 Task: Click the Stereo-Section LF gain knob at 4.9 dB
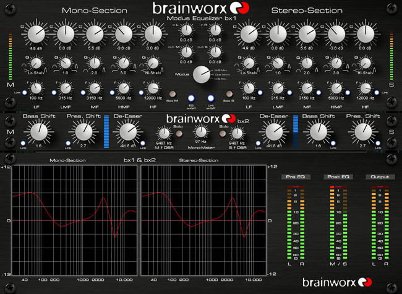pos(249,34)
